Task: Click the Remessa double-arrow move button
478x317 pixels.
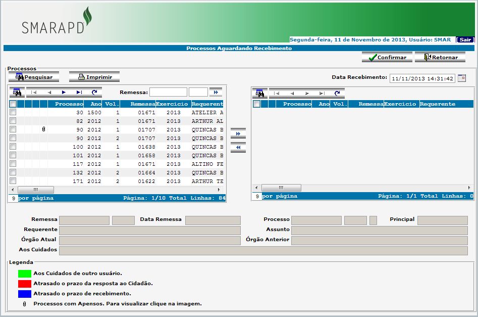Action: click(x=216, y=92)
